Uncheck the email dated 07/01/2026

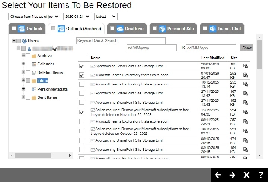tap(82, 75)
